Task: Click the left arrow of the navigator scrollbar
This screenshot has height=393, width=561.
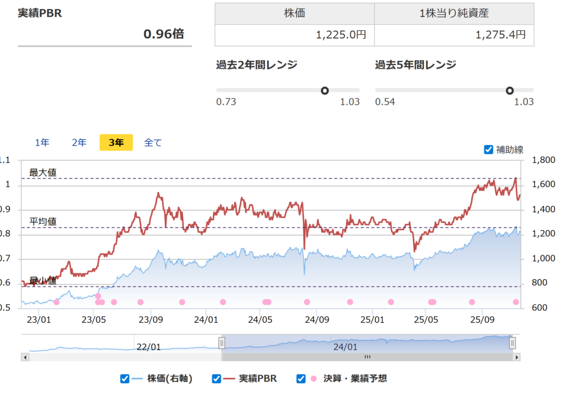Action: [24, 357]
